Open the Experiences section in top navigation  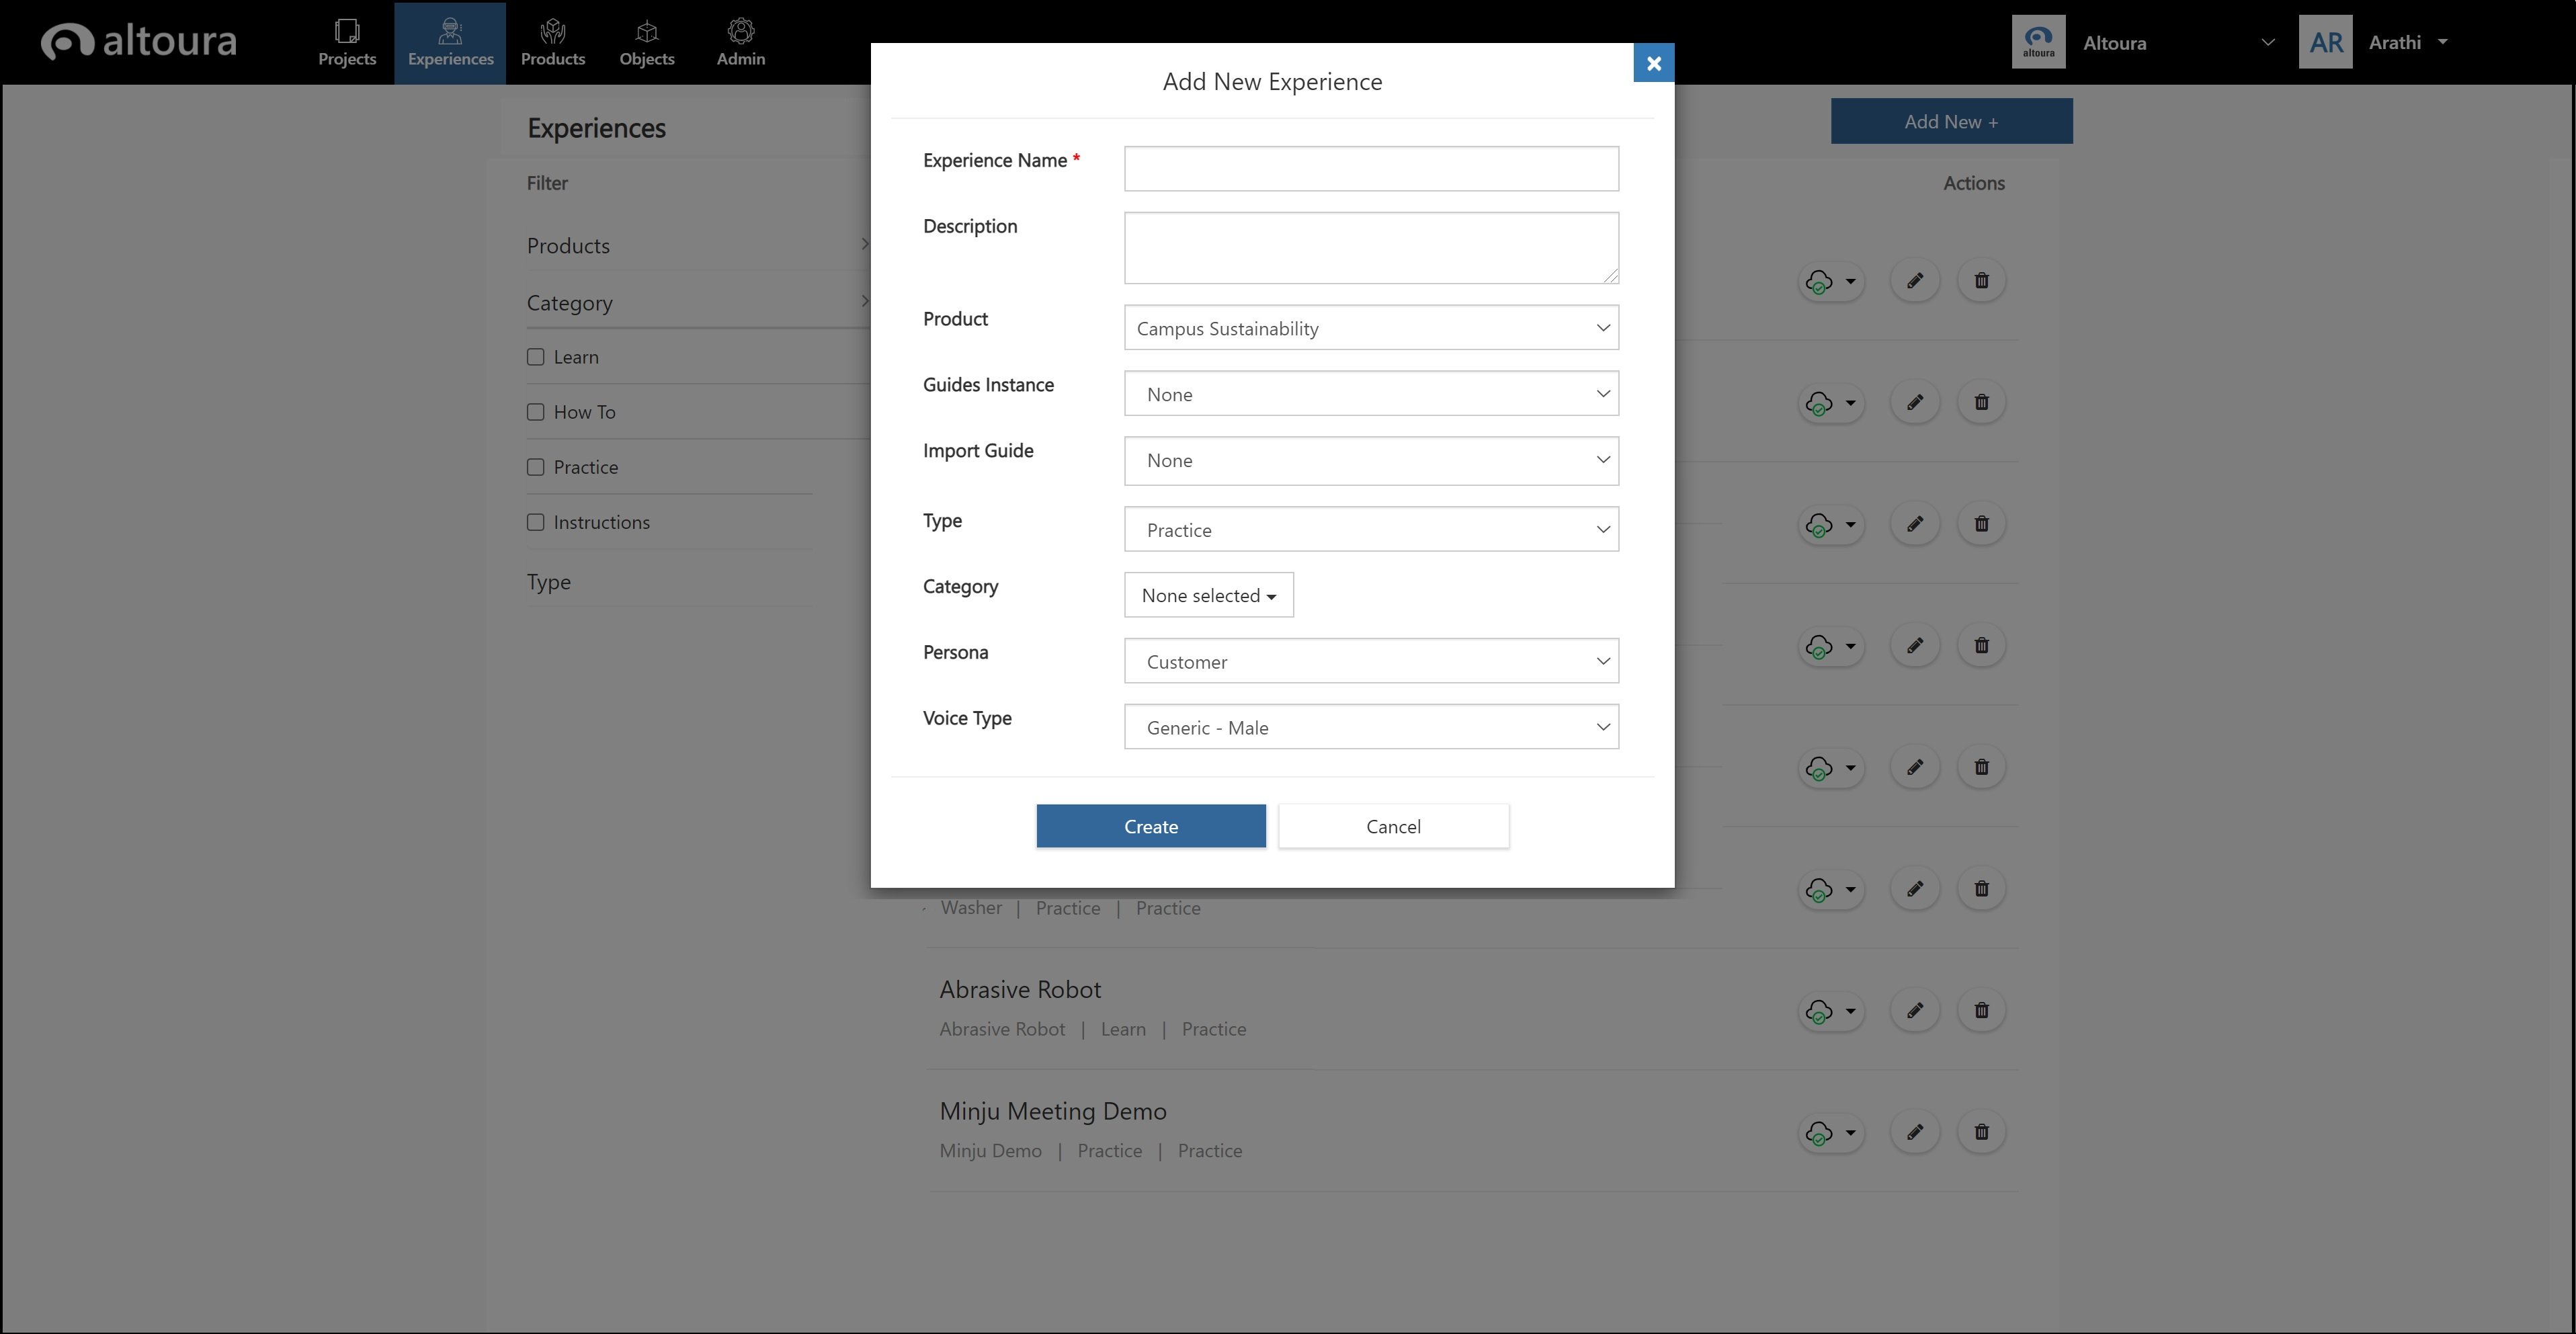[450, 43]
